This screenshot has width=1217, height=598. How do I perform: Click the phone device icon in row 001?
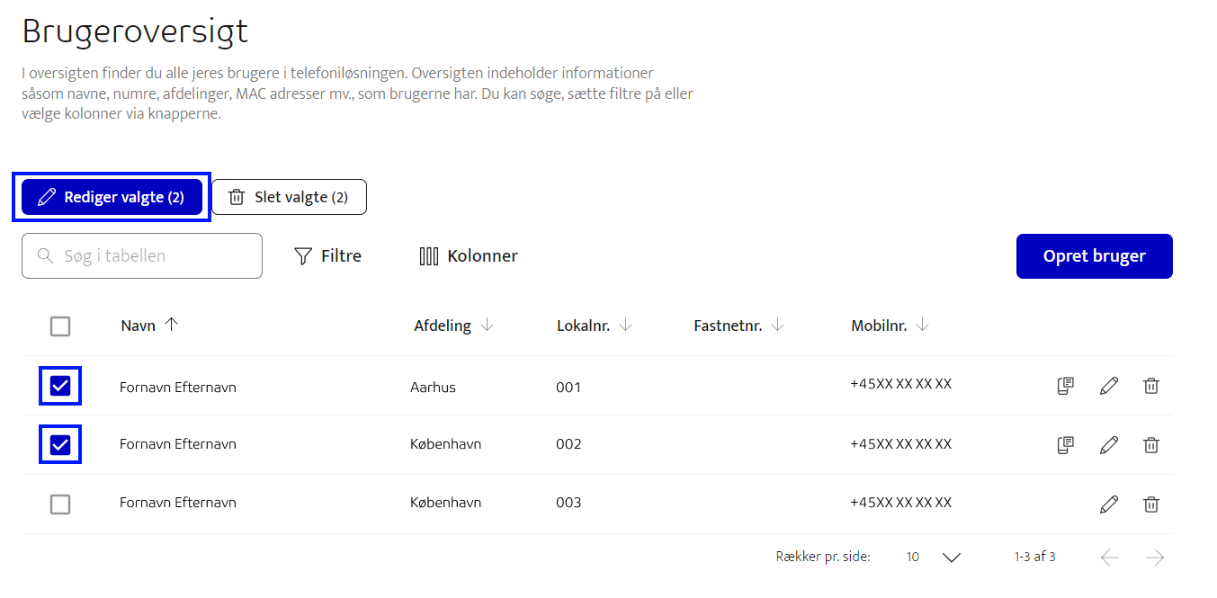coord(1066,386)
